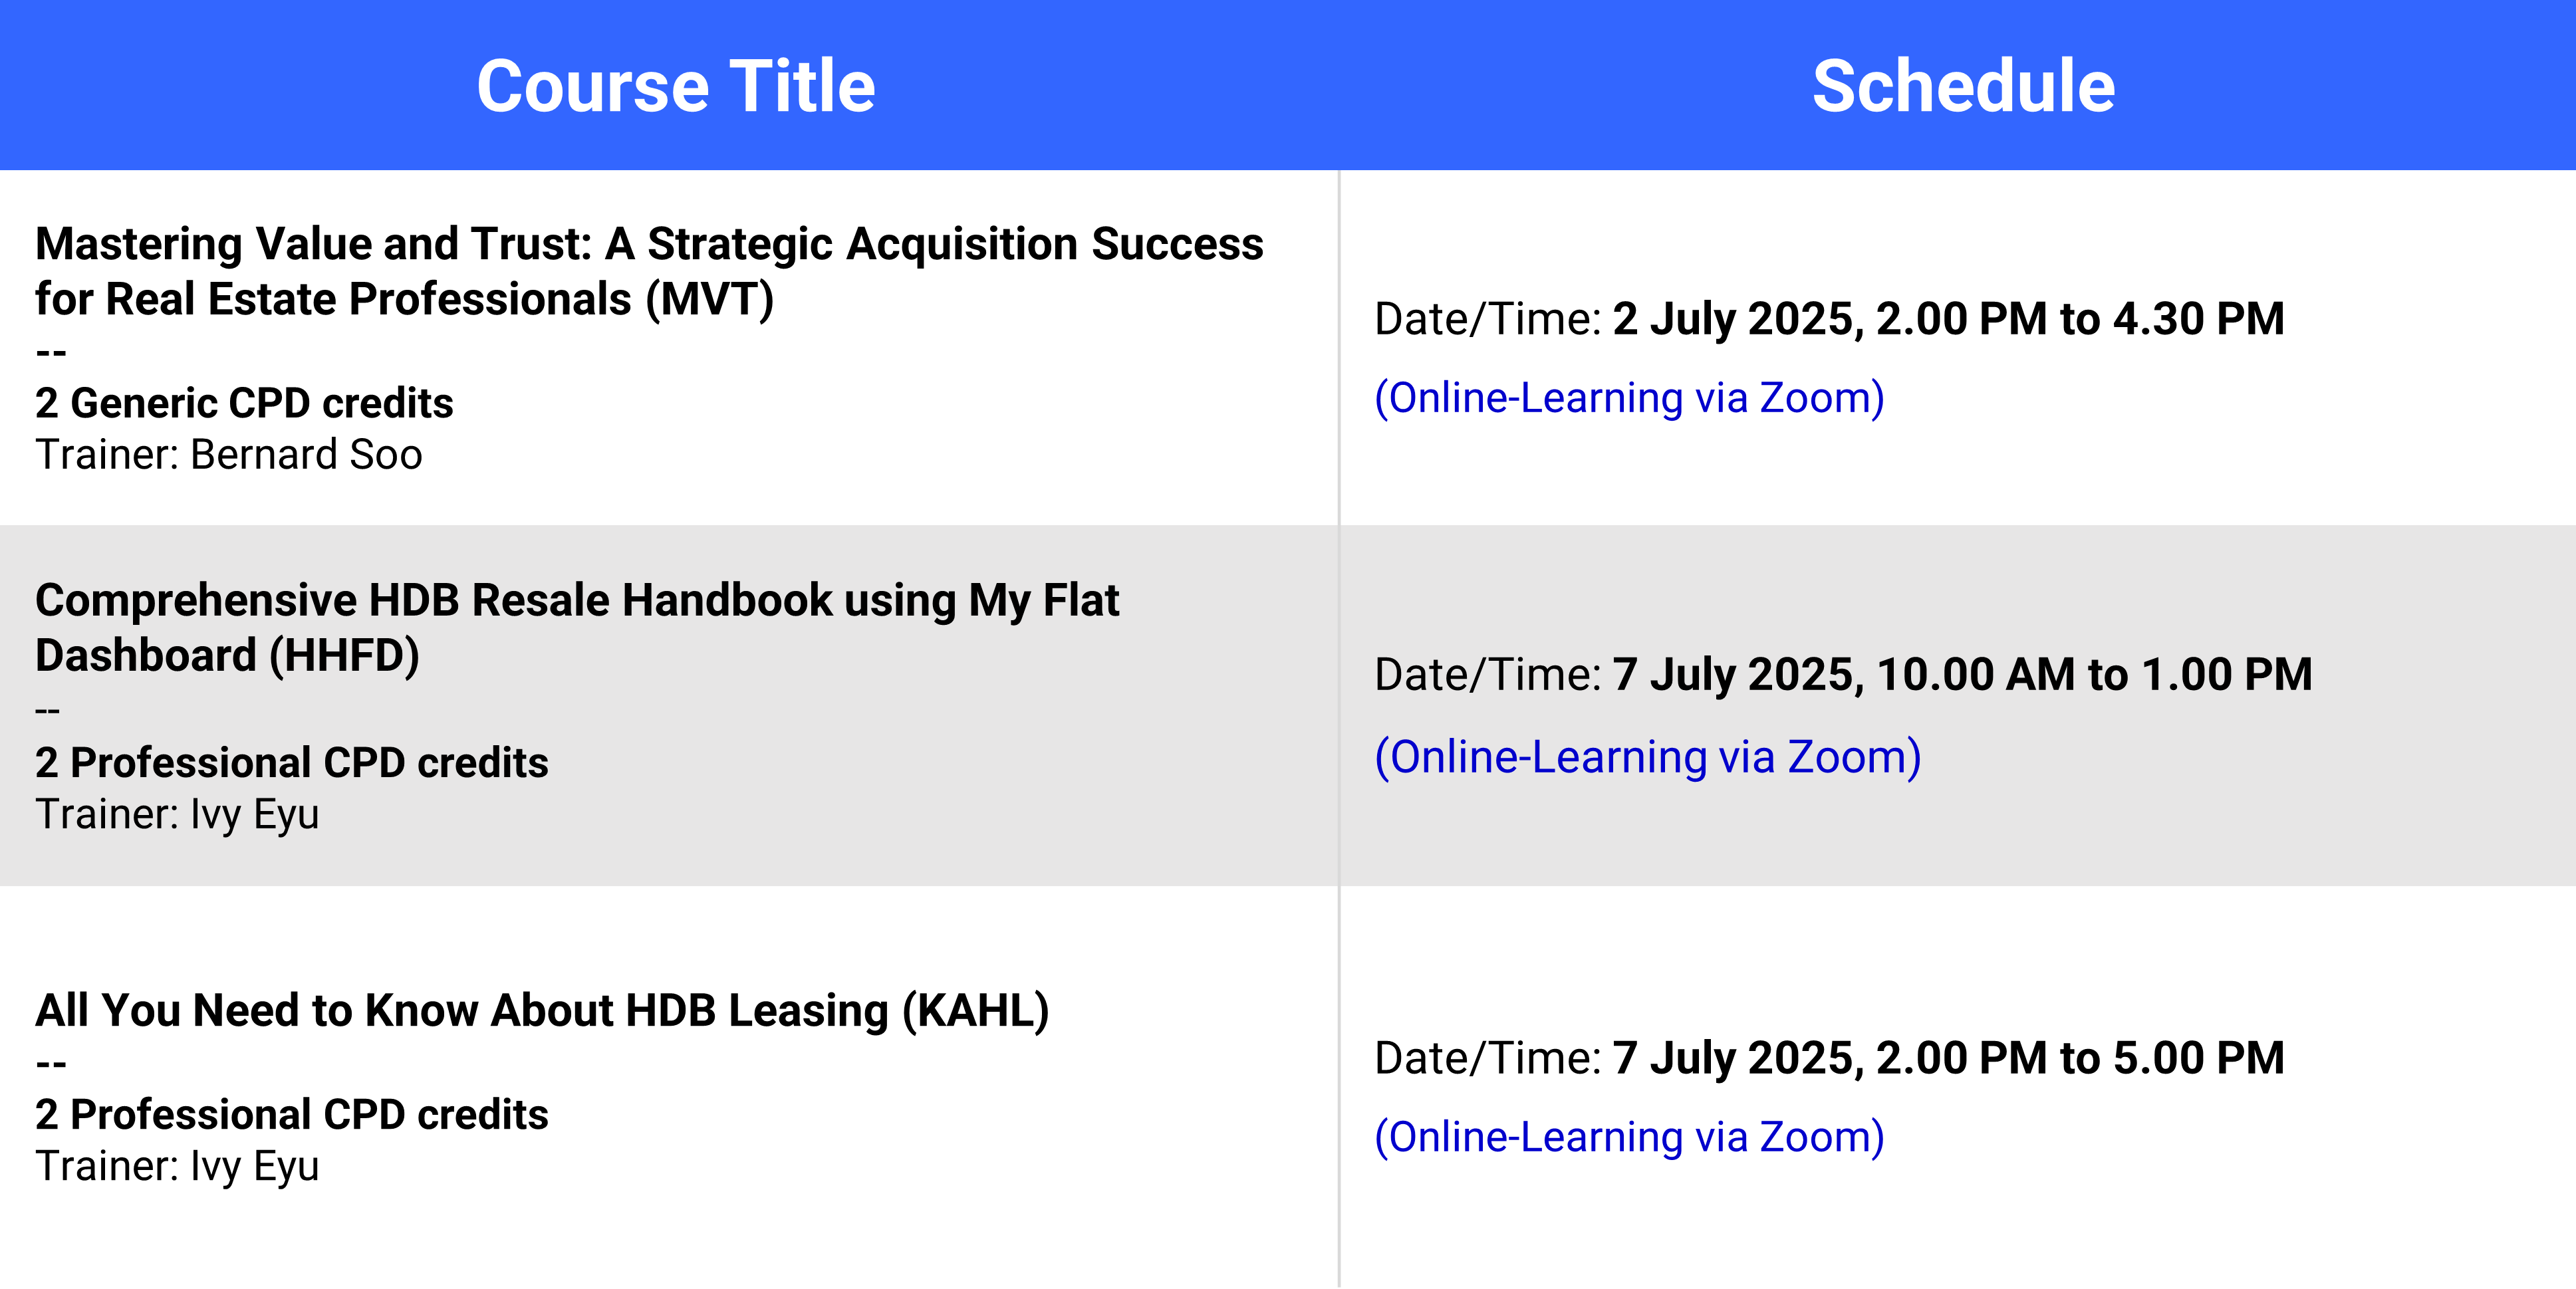Click the 7 July 2025 2.00 PM schedule
This screenshot has width=2576, height=1289.
(1948, 1058)
